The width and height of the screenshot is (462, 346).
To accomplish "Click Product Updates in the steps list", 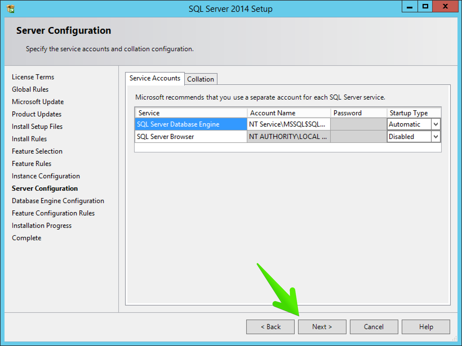I will (x=37, y=114).
